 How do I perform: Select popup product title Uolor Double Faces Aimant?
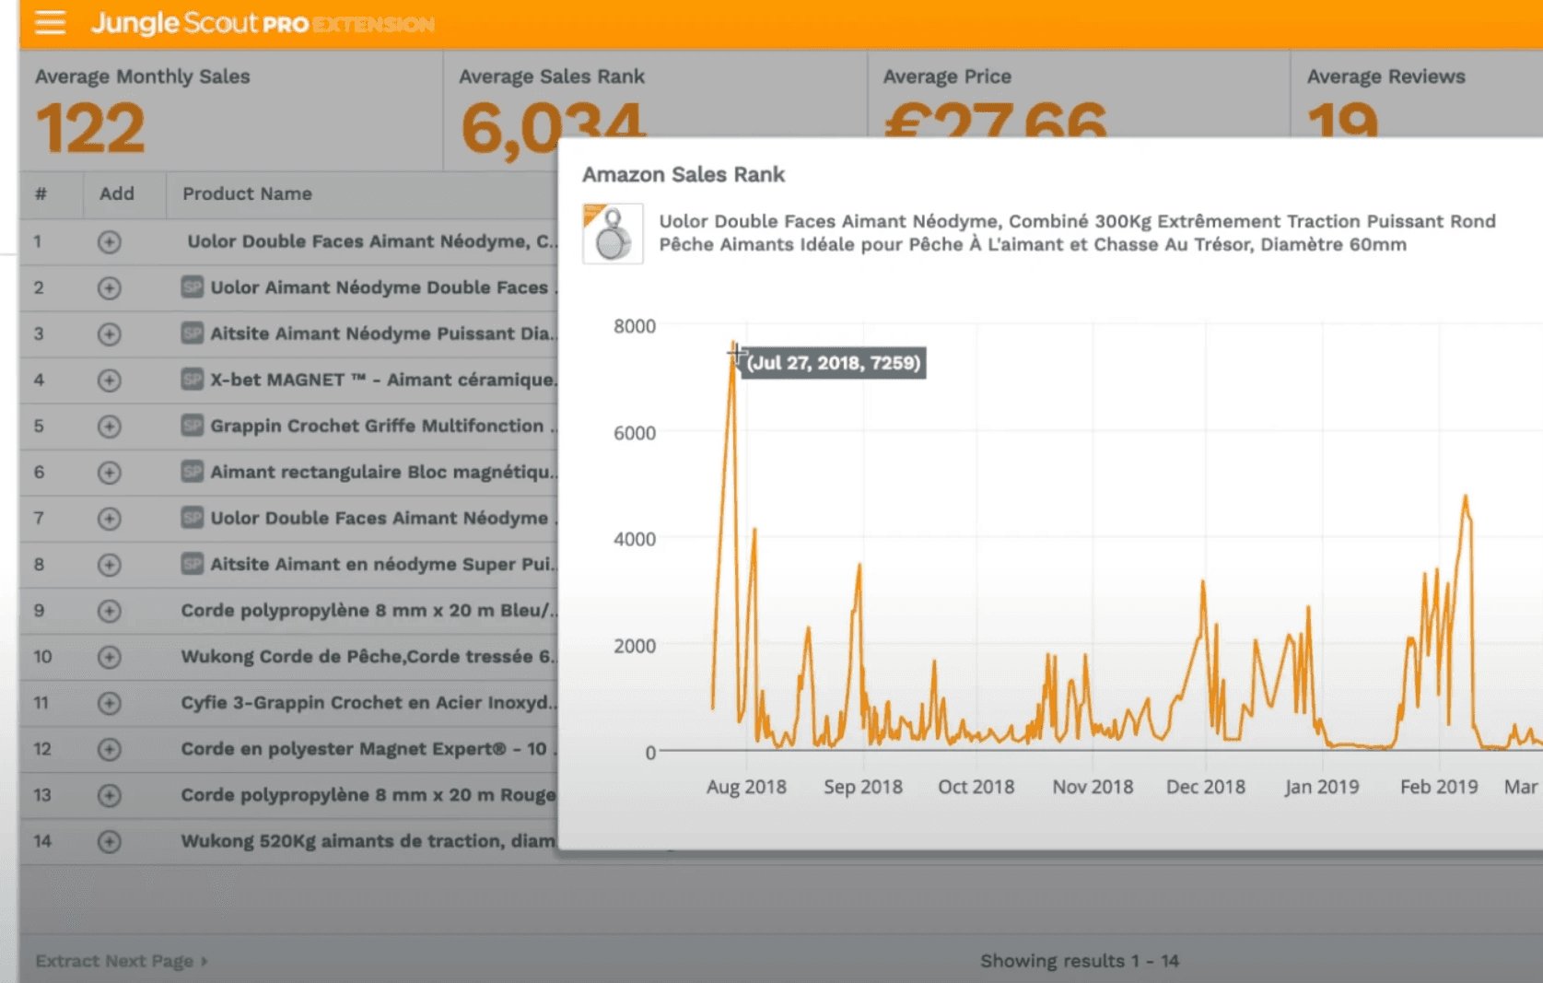[1077, 233]
